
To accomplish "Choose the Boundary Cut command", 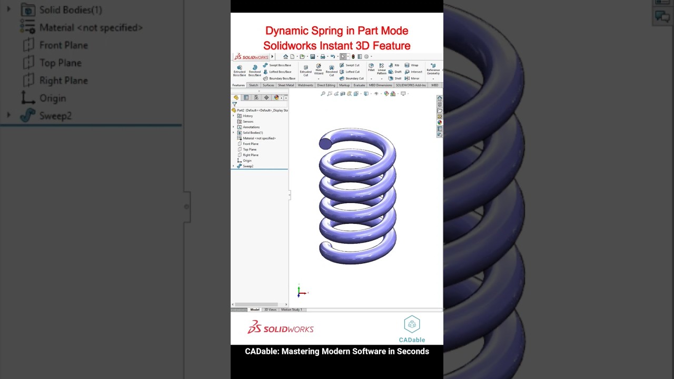I will tap(351, 78).
